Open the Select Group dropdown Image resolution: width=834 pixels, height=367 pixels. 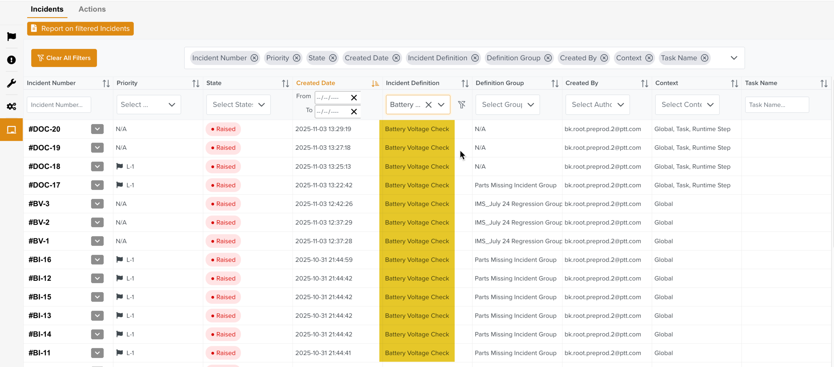[507, 105]
